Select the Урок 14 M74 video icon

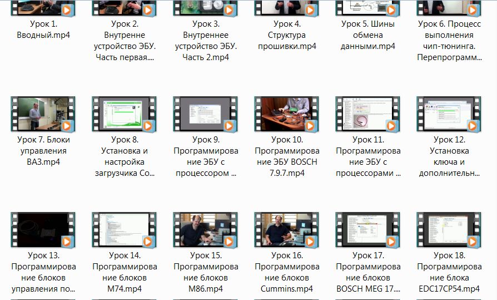pos(125,230)
